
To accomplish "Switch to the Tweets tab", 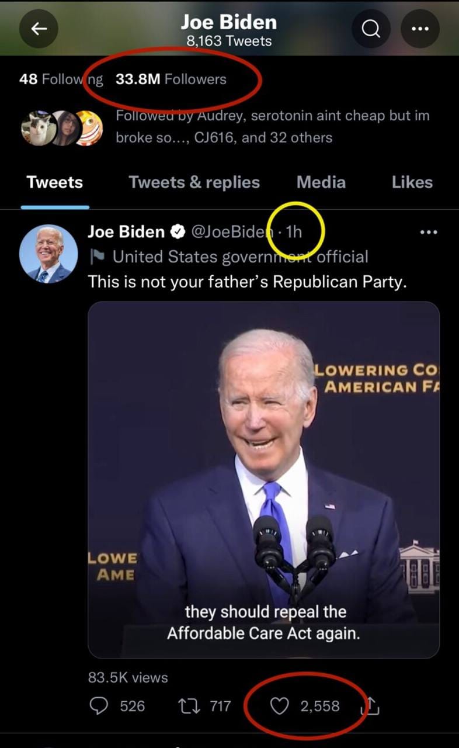I will point(55,182).
